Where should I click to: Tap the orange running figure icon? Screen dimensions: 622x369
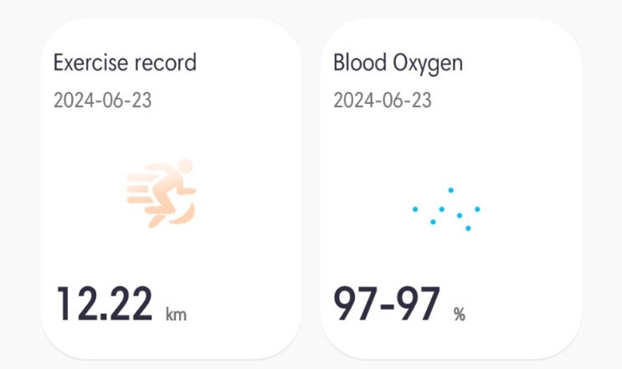pyautogui.click(x=162, y=193)
